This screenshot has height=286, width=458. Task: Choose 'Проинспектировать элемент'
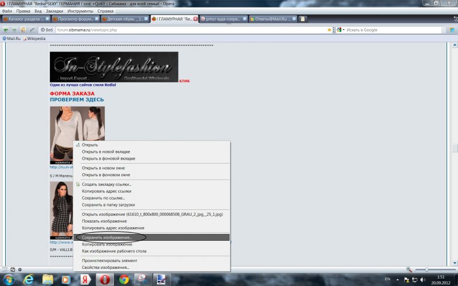coord(152,261)
